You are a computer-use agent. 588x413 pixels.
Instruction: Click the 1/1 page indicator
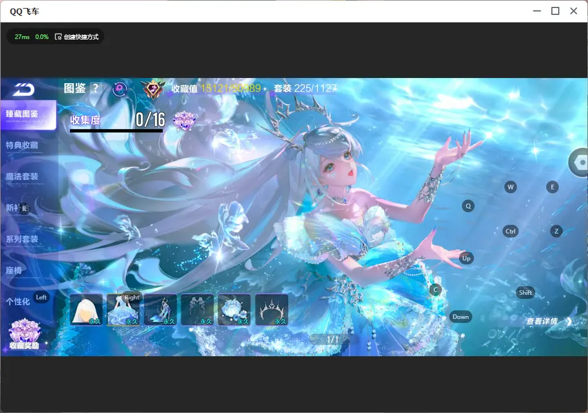click(332, 340)
